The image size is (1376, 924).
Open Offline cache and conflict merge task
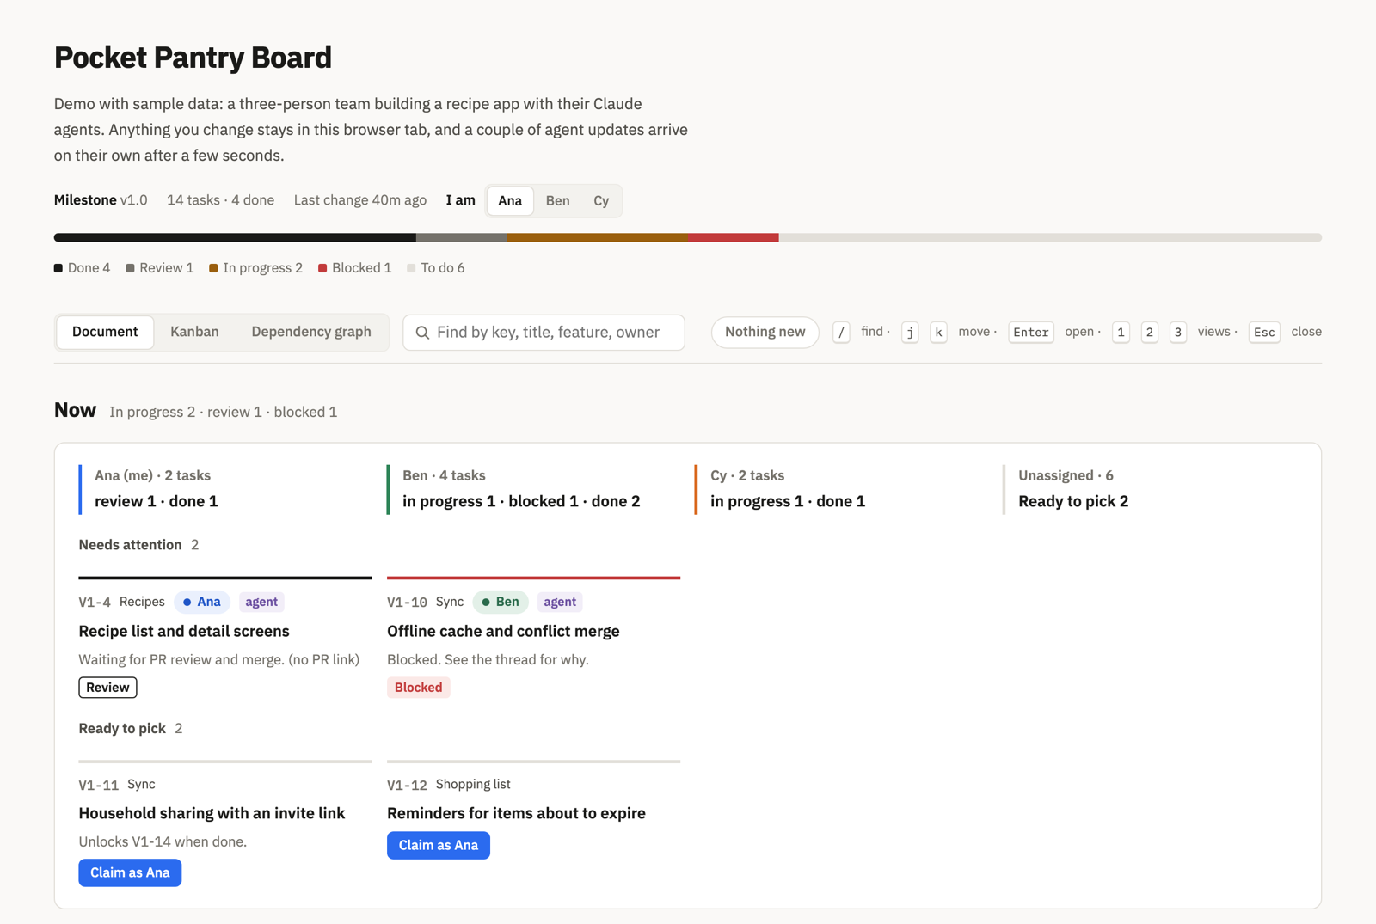pyautogui.click(x=503, y=631)
